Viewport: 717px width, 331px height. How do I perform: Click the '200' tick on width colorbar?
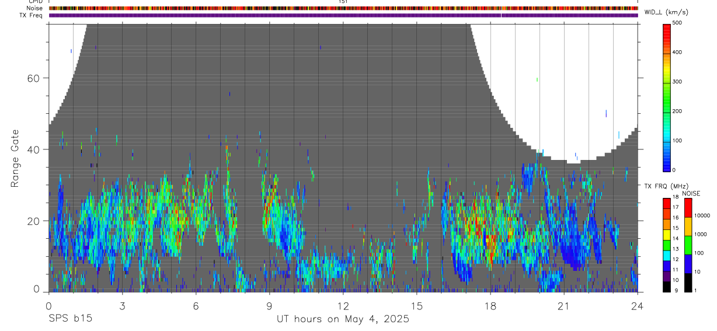(x=678, y=111)
